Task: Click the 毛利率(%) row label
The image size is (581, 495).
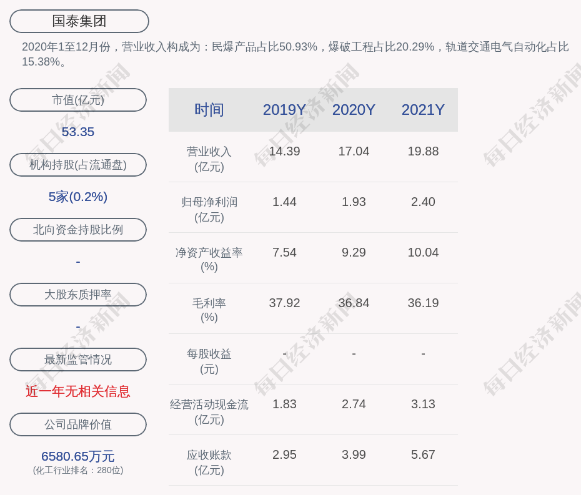Action: [x=209, y=310]
